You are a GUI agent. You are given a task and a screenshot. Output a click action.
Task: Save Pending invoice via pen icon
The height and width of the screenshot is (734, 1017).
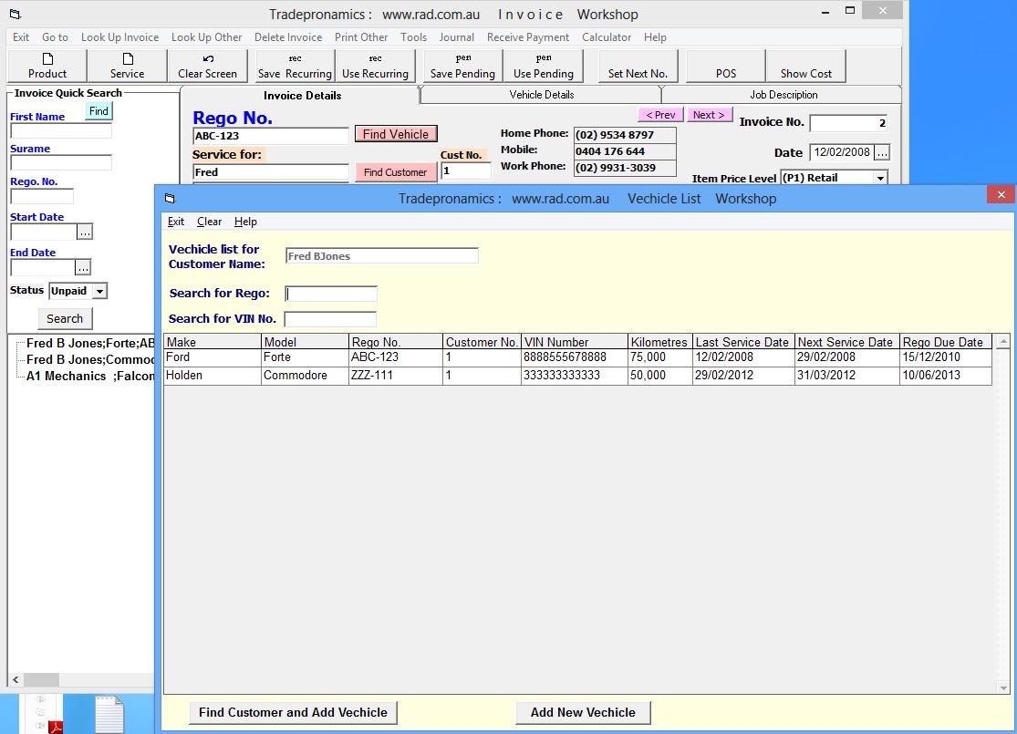pos(462,65)
